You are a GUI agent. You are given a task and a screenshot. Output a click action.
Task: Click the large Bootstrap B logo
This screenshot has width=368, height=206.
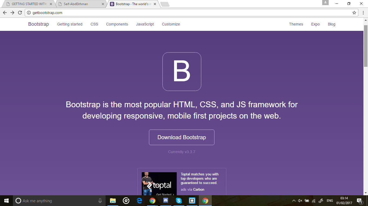pyautogui.click(x=182, y=72)
